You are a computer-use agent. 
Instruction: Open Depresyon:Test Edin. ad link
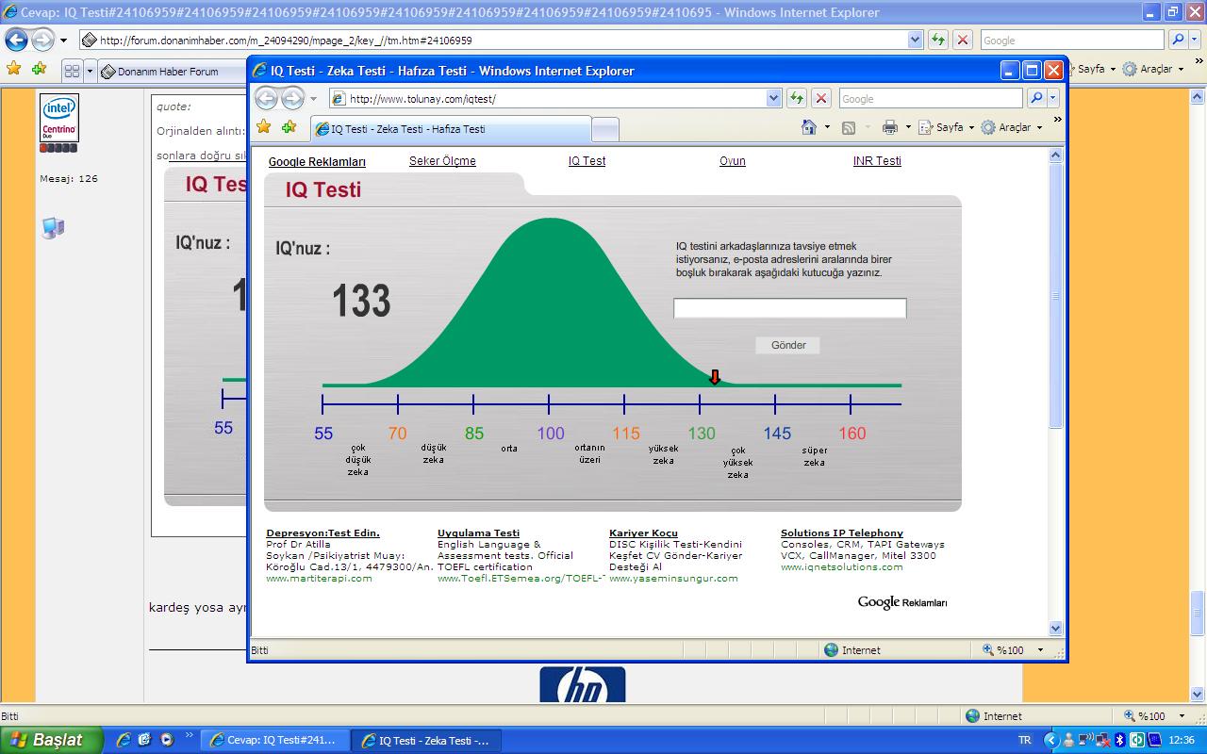(322, 533)
